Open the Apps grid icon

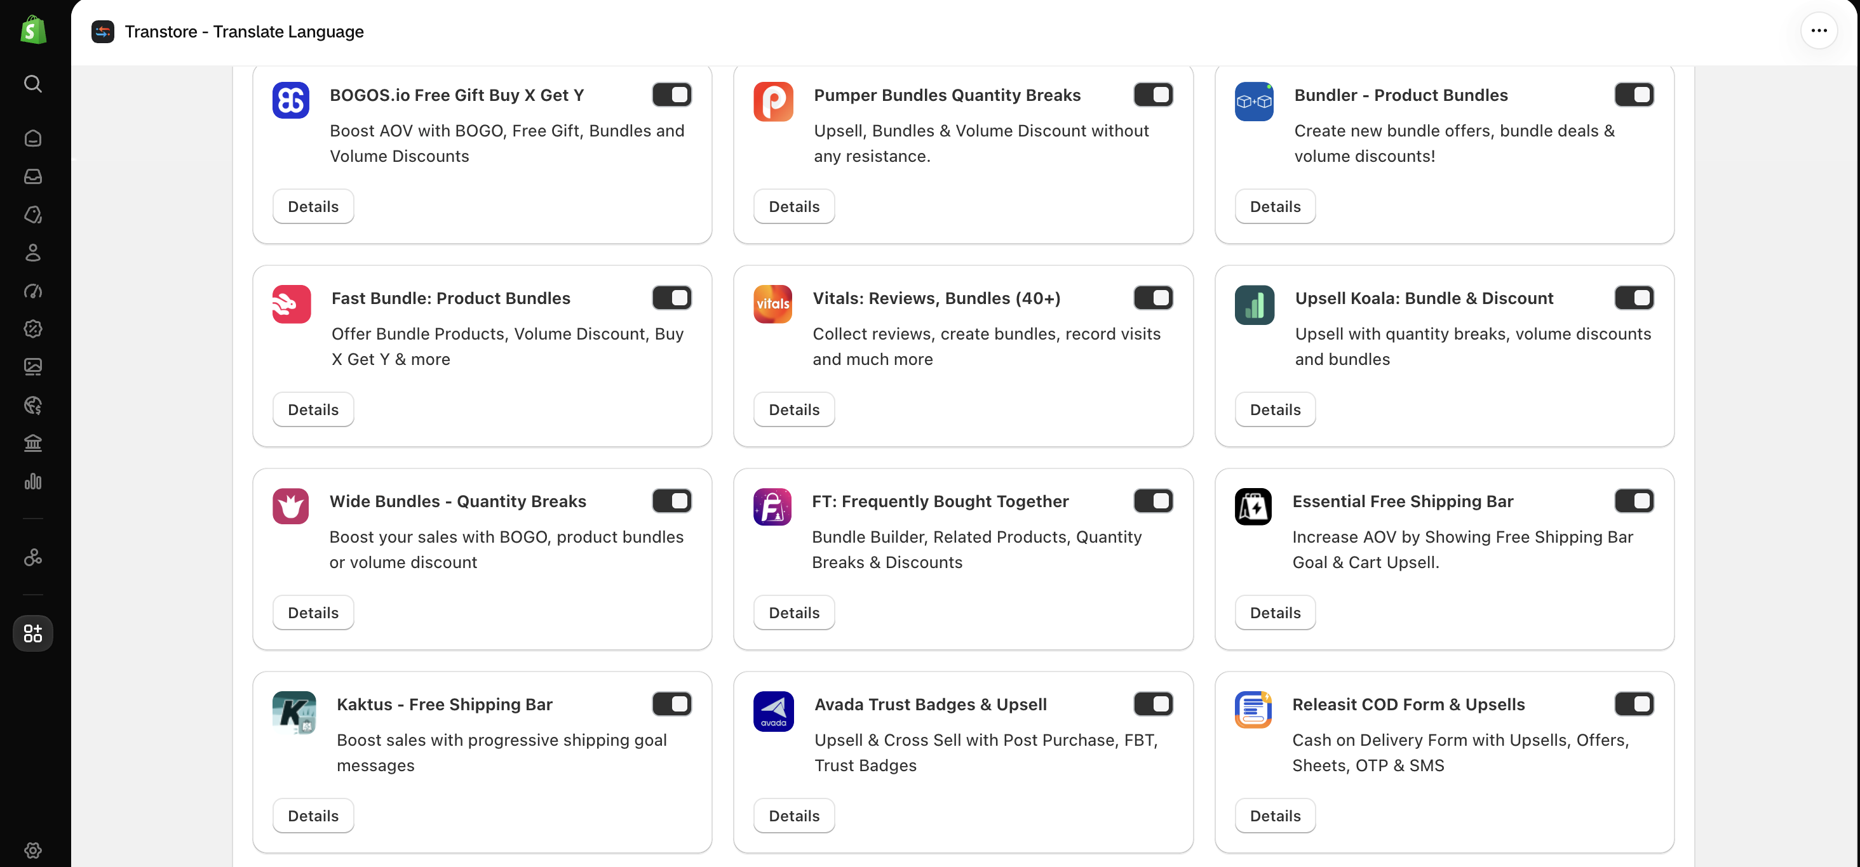click(x=33, y=633)
